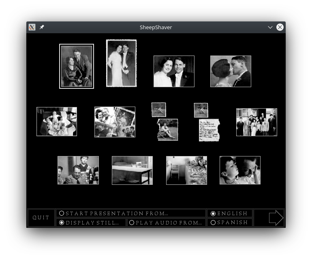Switch language to English

[213, 213]
